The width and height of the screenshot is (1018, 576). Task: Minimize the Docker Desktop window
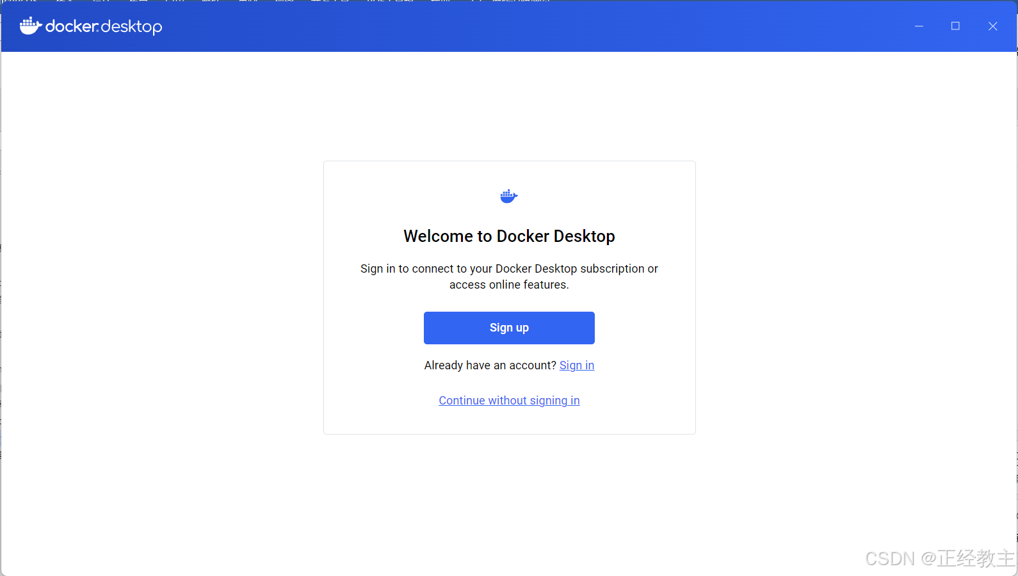pos(919,26)
